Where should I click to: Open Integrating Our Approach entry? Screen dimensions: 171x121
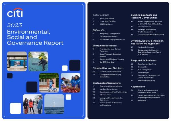click(x=110, y=34)
